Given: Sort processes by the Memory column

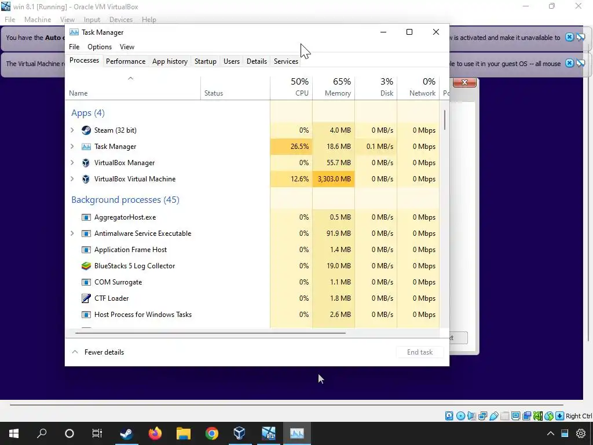Looking at the screenshot, I should (x=334, y=87).
